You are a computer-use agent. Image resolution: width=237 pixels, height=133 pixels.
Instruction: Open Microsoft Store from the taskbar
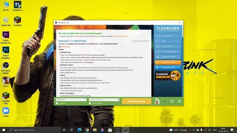110,130
